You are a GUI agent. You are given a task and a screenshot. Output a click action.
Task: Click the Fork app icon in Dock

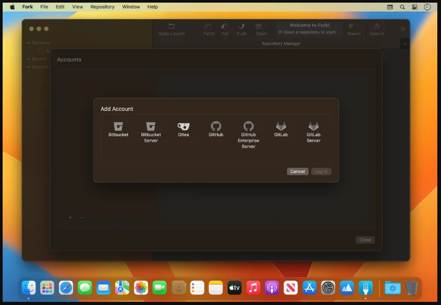pyautogui.click(x=366, y=288)
